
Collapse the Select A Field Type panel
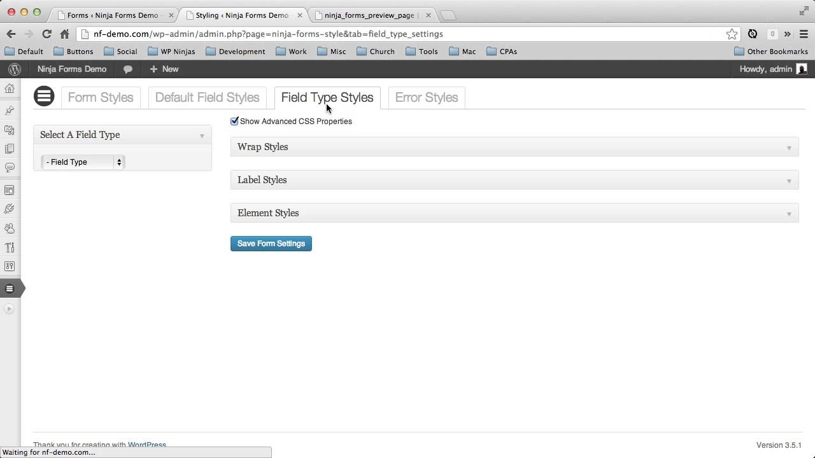(202, 135)
